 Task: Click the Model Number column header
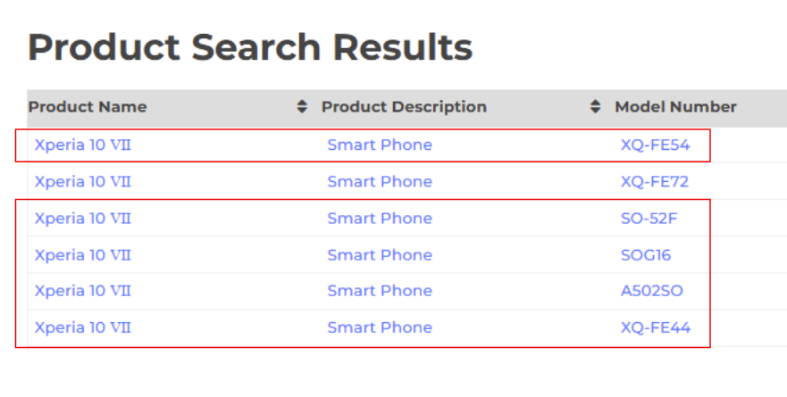[675, 107]
